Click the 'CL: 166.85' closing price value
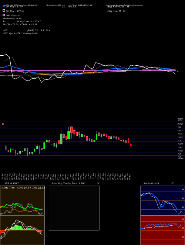 (x=69, y=7)
